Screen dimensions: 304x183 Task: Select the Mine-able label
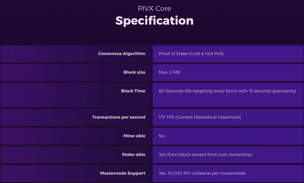coord(135,136)
